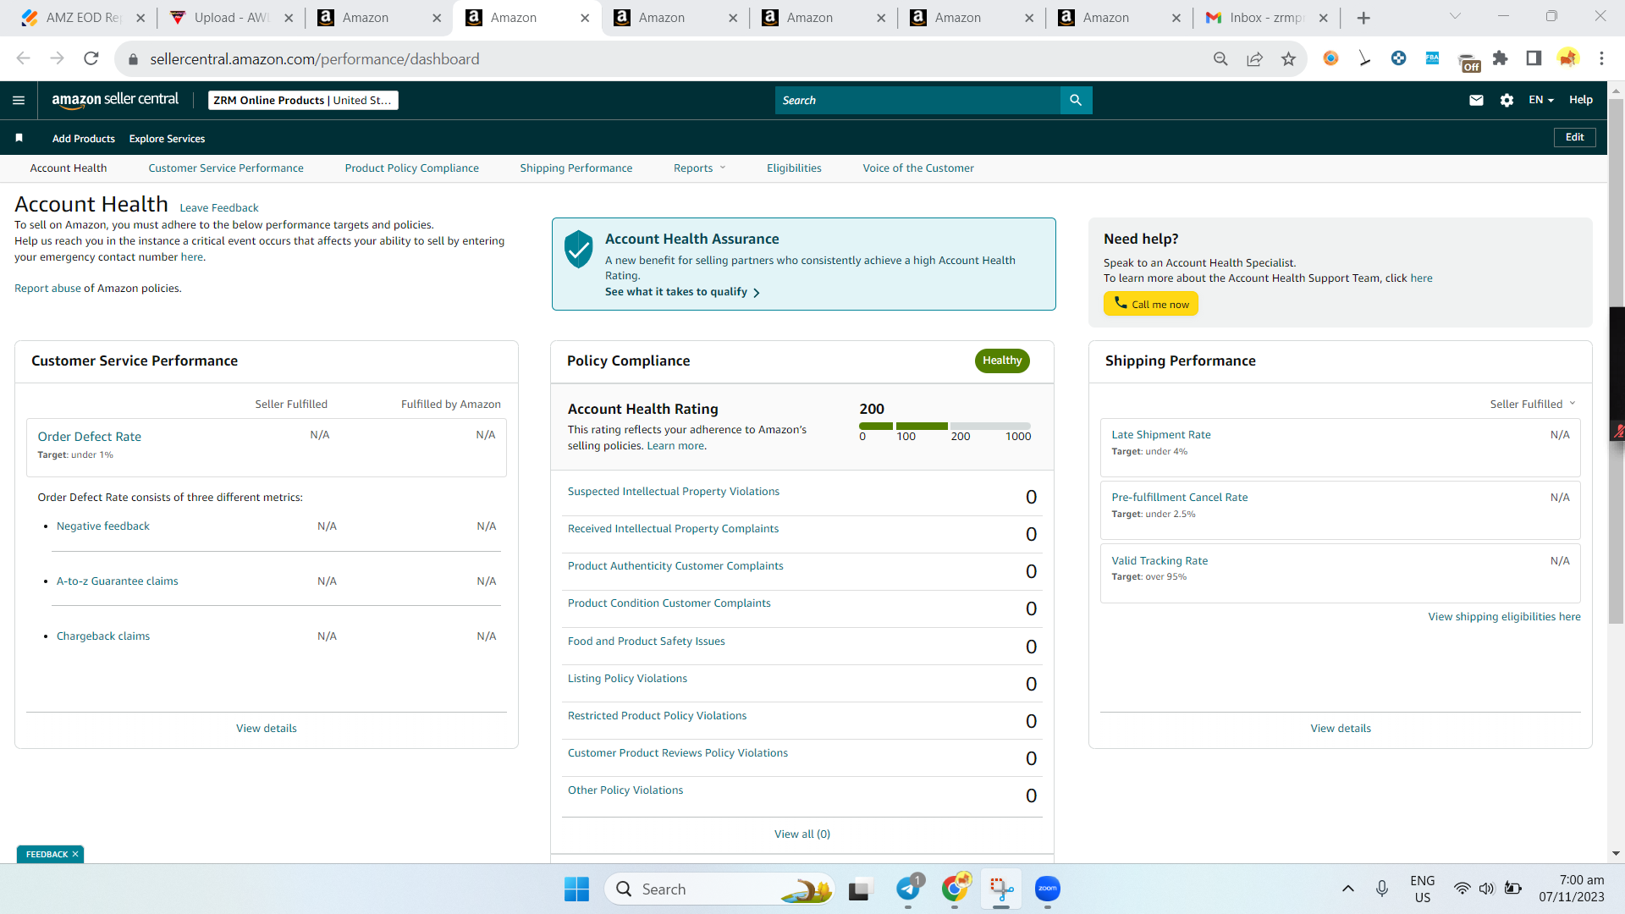The width and height of the screenshot is (1625, 914).
Task: Bookmark this page with the star icon
Action: [x=1288, y=58]
